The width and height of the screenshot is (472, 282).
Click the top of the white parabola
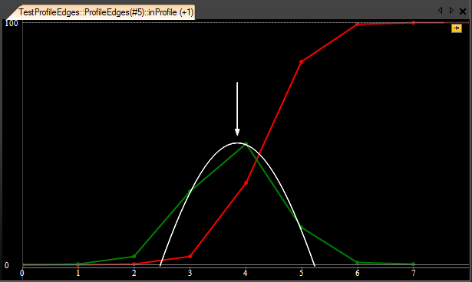pos(237,143)
